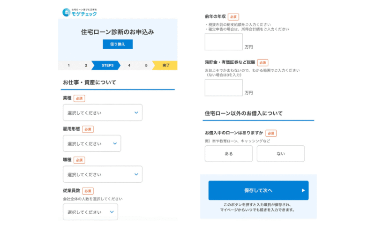
Task: Click the 従業員数 dropdown chevron arrow
Action: (x=112, y=212)
